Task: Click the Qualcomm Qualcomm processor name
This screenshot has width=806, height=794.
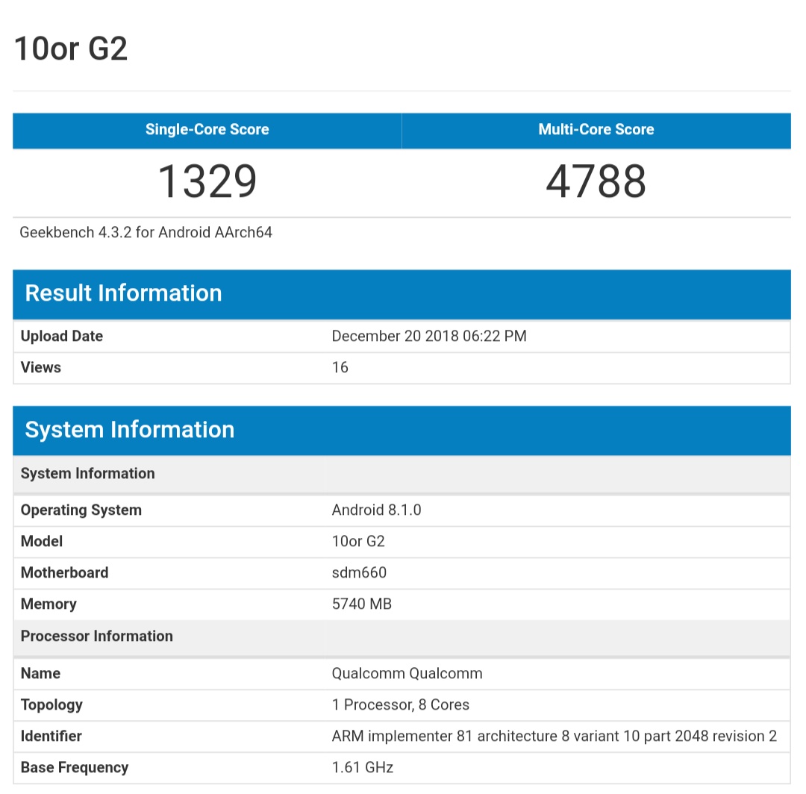Action: pyautogui.click(x=407, y=673)
